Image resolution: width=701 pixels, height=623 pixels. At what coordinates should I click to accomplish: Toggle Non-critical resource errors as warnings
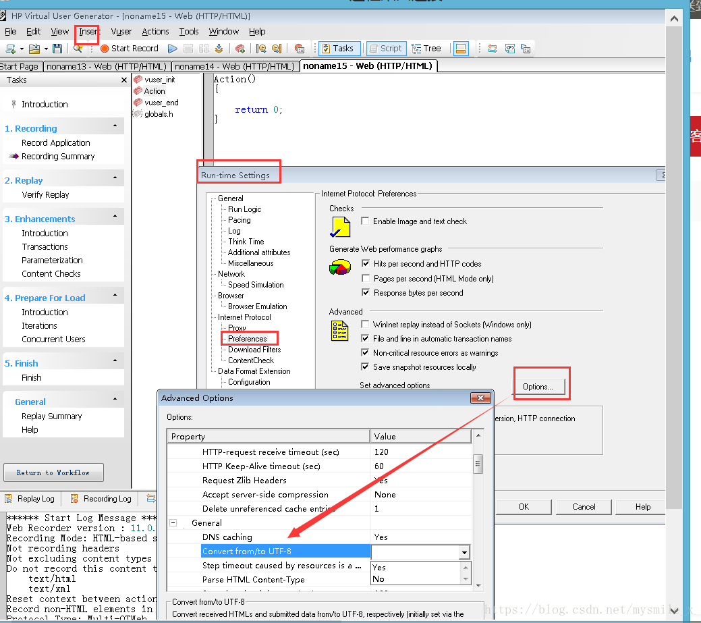365,352
